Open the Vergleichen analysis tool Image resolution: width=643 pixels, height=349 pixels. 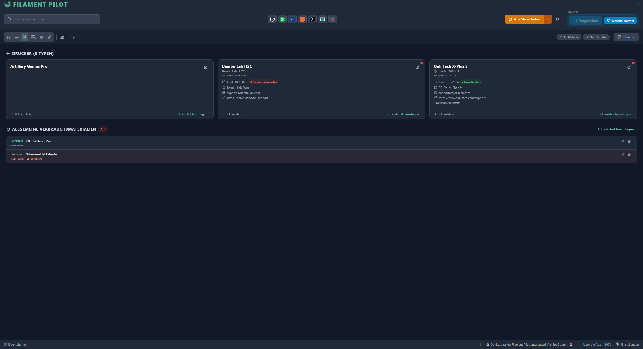[585, 21]
